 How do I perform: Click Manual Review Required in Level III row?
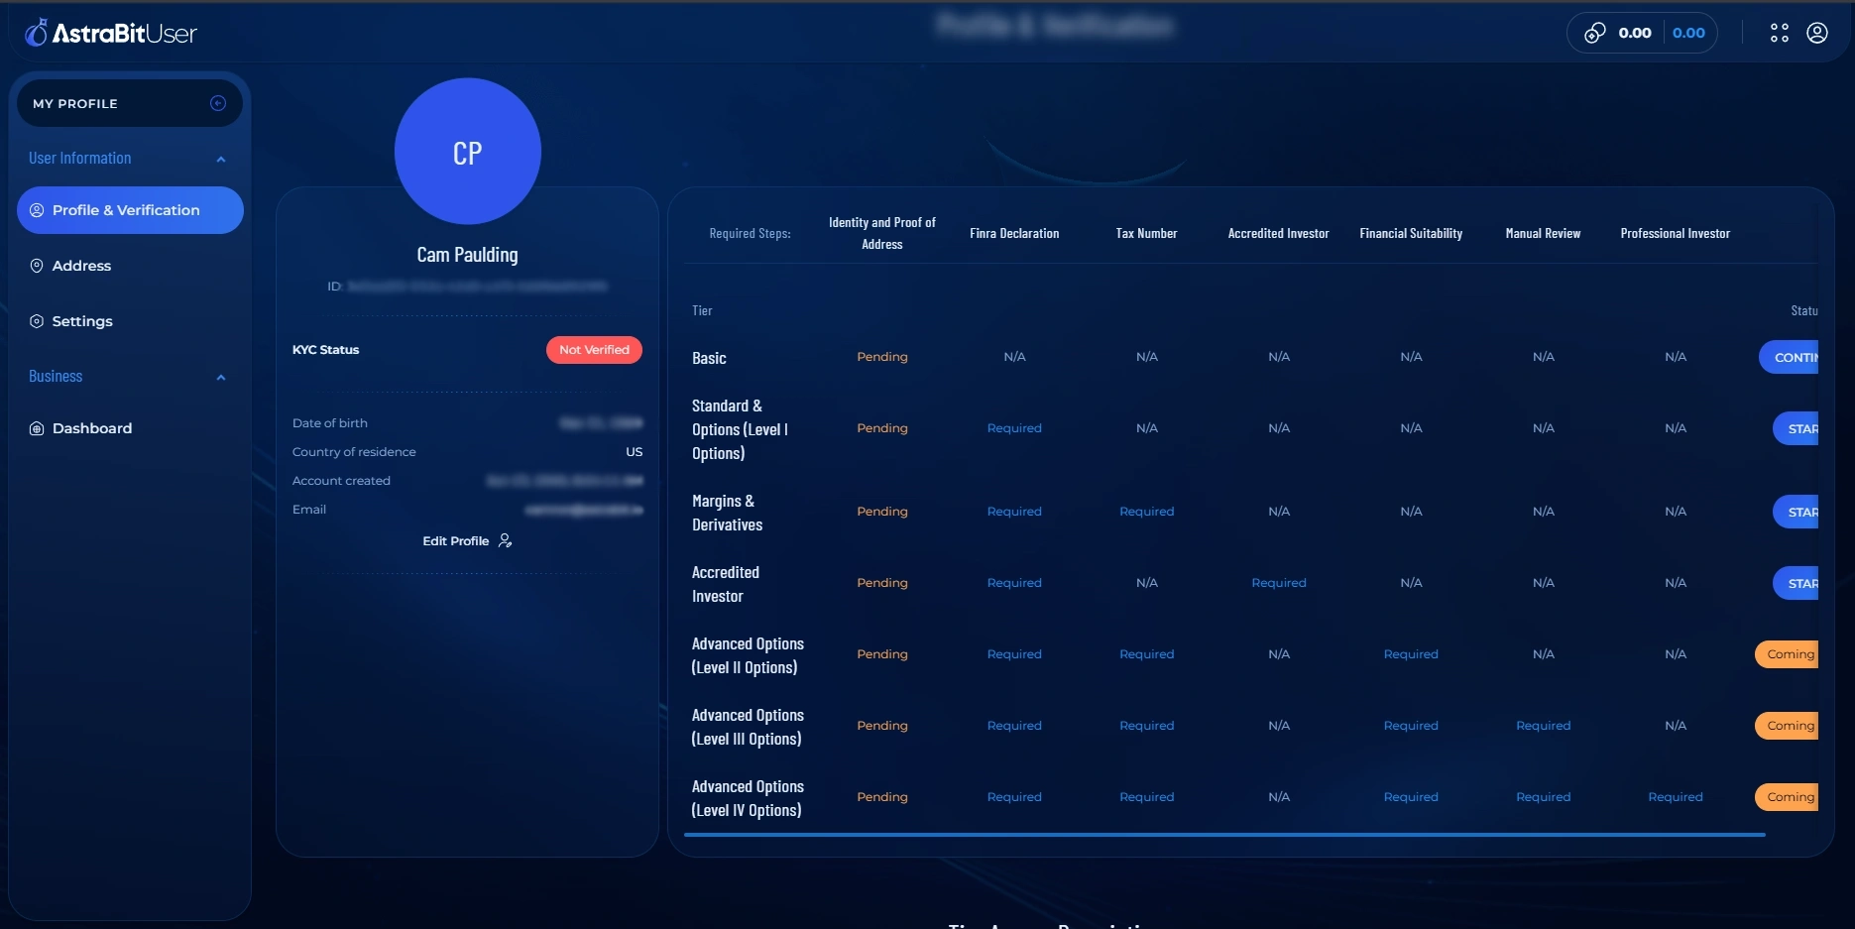point(1543,726)
